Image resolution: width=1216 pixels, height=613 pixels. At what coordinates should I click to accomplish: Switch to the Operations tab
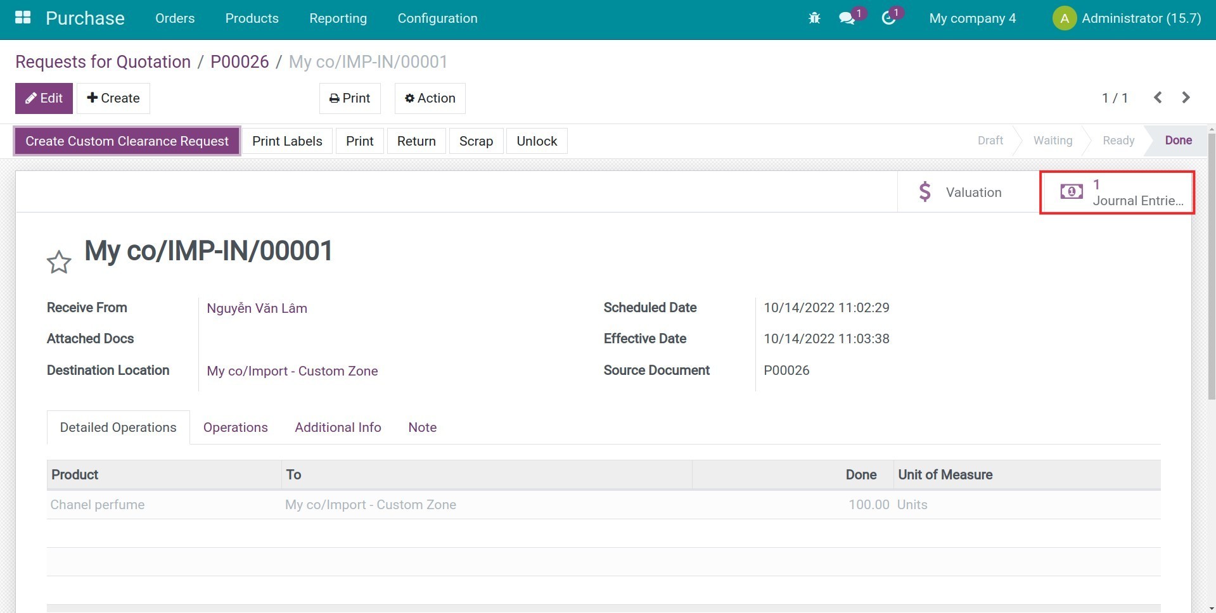click(x=235, y=427)
